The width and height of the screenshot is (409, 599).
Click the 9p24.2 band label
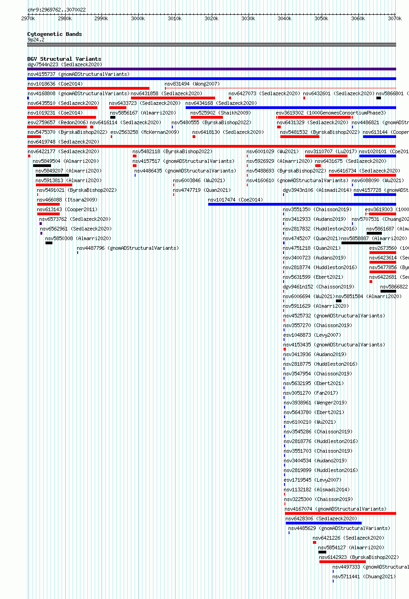36,40
